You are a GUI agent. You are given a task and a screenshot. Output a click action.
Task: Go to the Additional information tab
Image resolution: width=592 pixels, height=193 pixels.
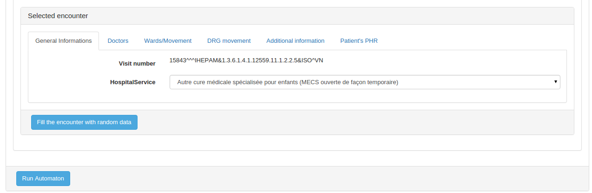coord(295,41)
